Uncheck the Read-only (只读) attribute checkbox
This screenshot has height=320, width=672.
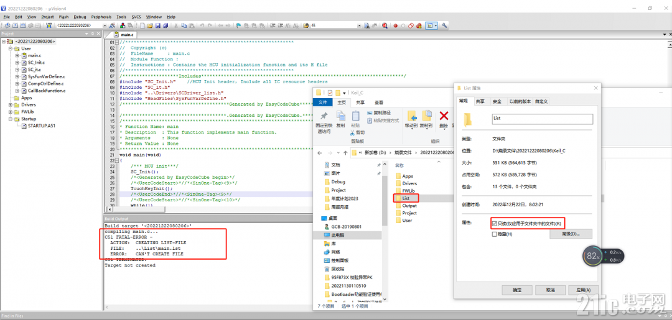495,223
